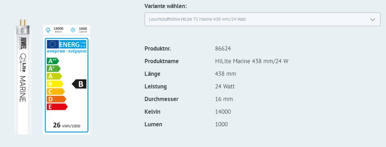The image size is (386, 147).
Task: Click the EU flag on energy label
Action: (53, 44)
